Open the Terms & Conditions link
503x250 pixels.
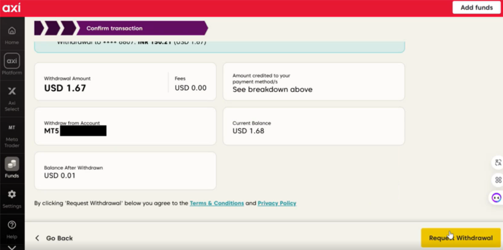pyautogui.click(x=216, y=203)
